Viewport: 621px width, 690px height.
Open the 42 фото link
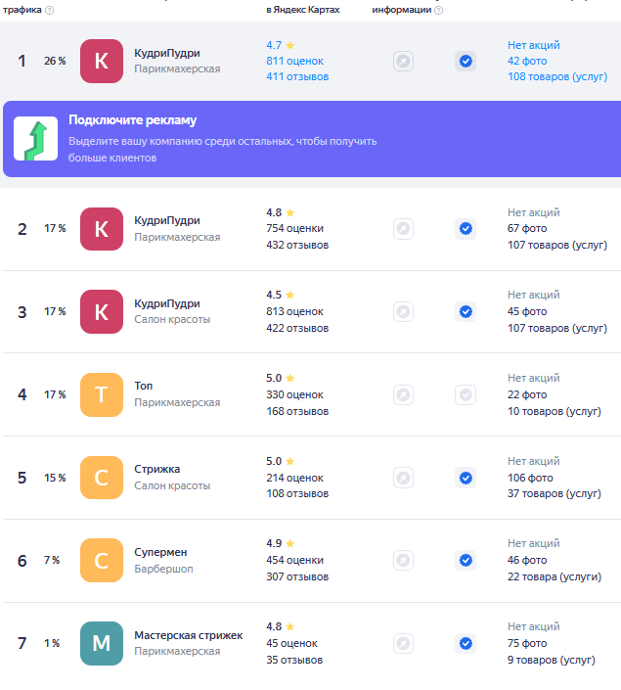click(527, 61)
